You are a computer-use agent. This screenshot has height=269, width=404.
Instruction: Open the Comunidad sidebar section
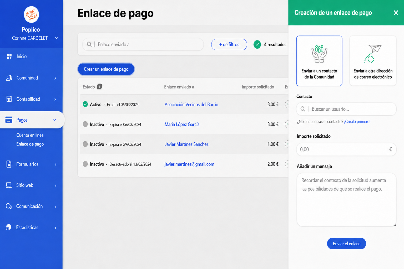tap(27, 78)
